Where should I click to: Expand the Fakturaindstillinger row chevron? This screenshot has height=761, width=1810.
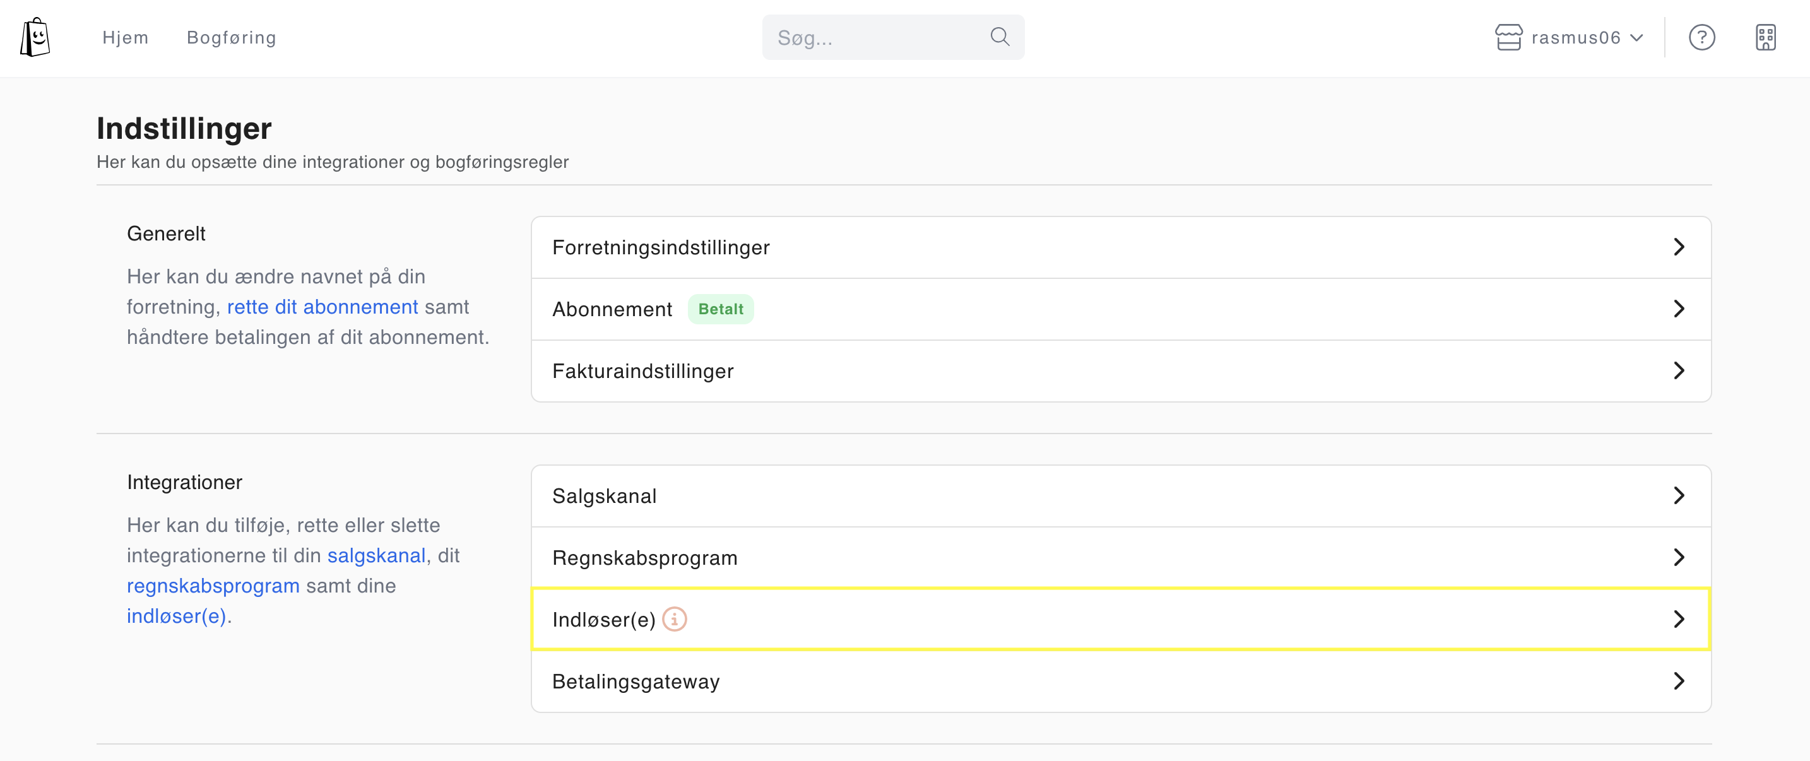1679,370
